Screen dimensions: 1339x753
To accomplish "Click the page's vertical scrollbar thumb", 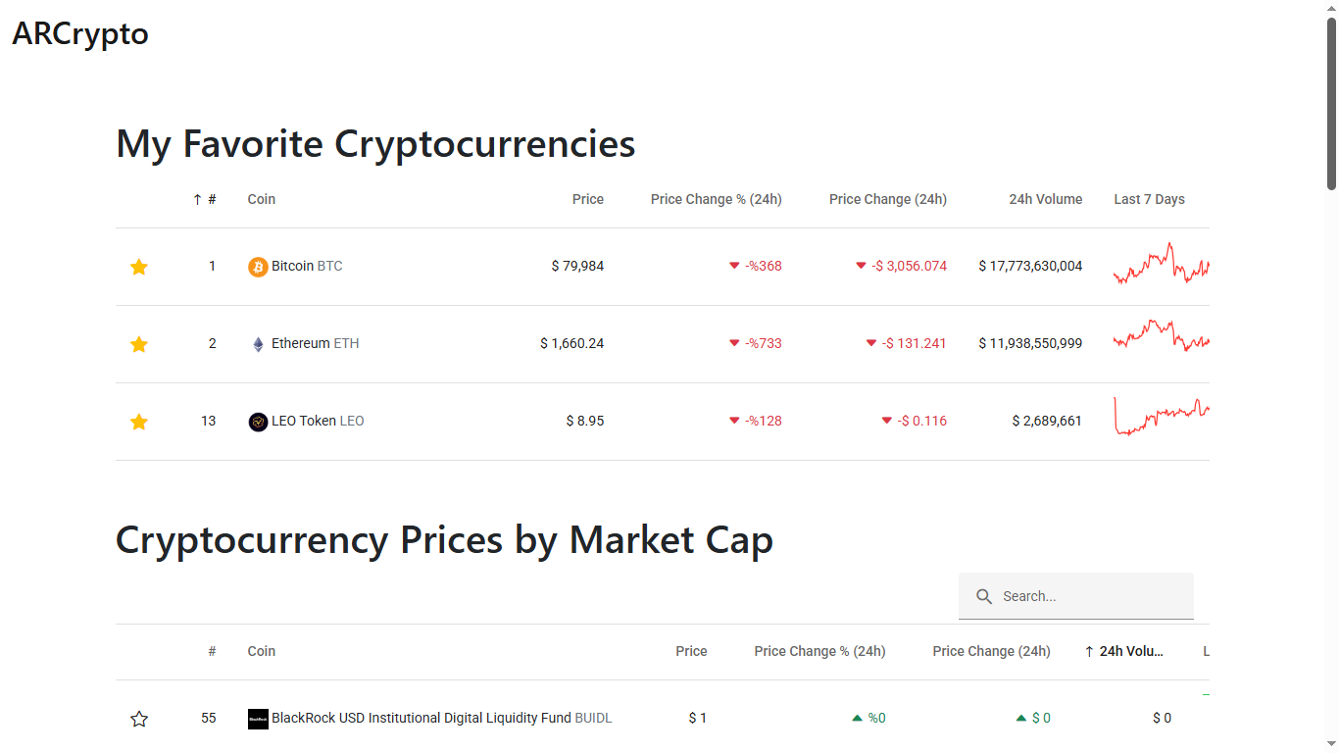I will (x=1331, y=103).
